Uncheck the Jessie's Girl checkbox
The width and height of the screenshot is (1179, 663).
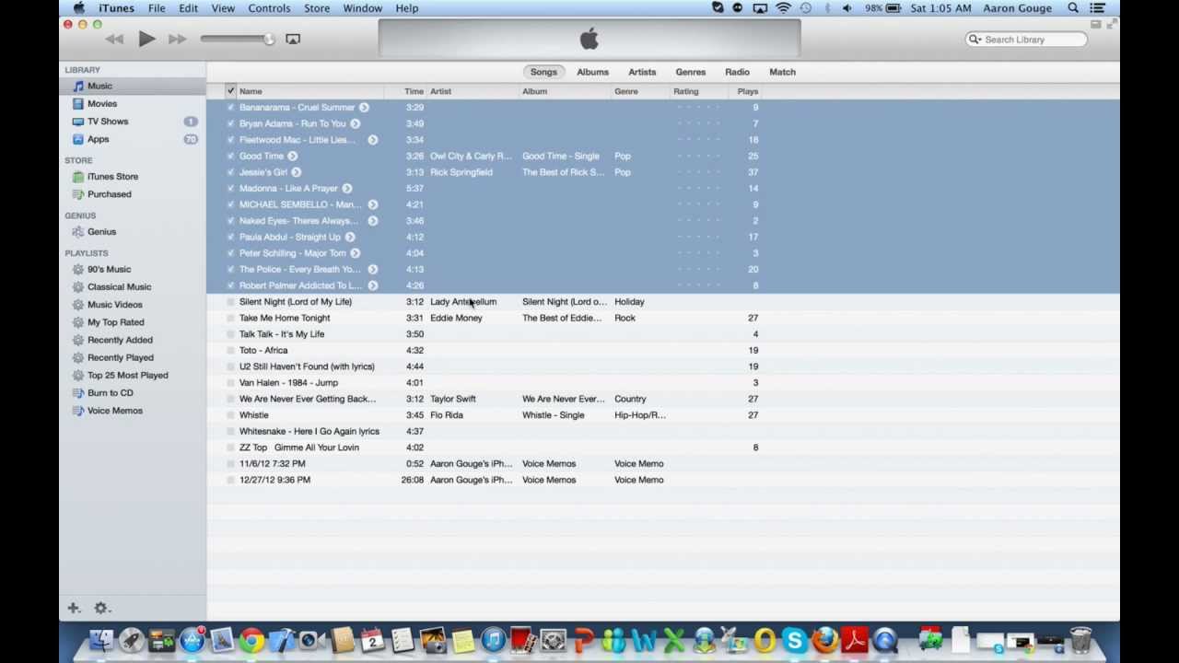coord(230,172)
